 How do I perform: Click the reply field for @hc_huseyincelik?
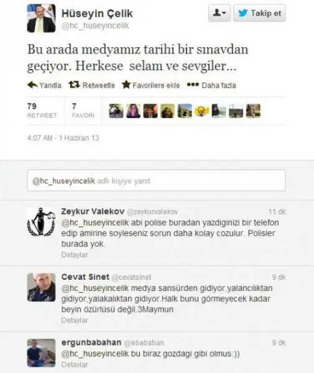[x=156, y=180]
